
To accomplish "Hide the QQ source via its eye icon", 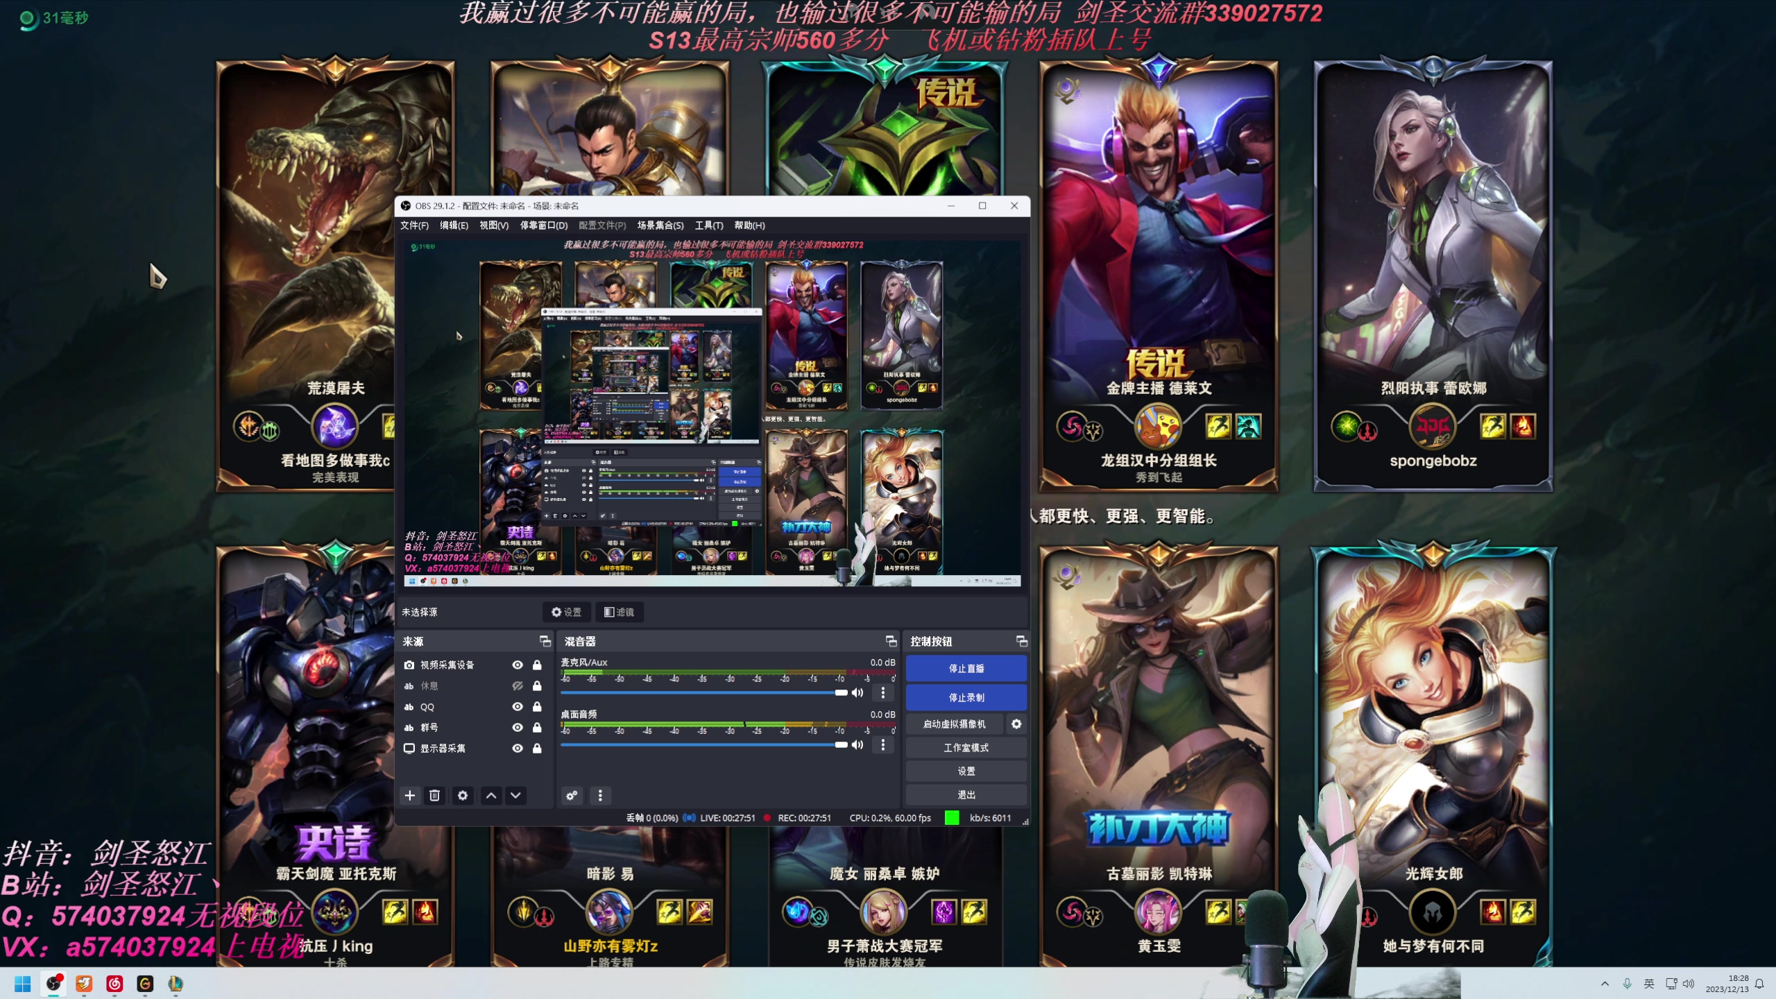I will pos(518,706).
